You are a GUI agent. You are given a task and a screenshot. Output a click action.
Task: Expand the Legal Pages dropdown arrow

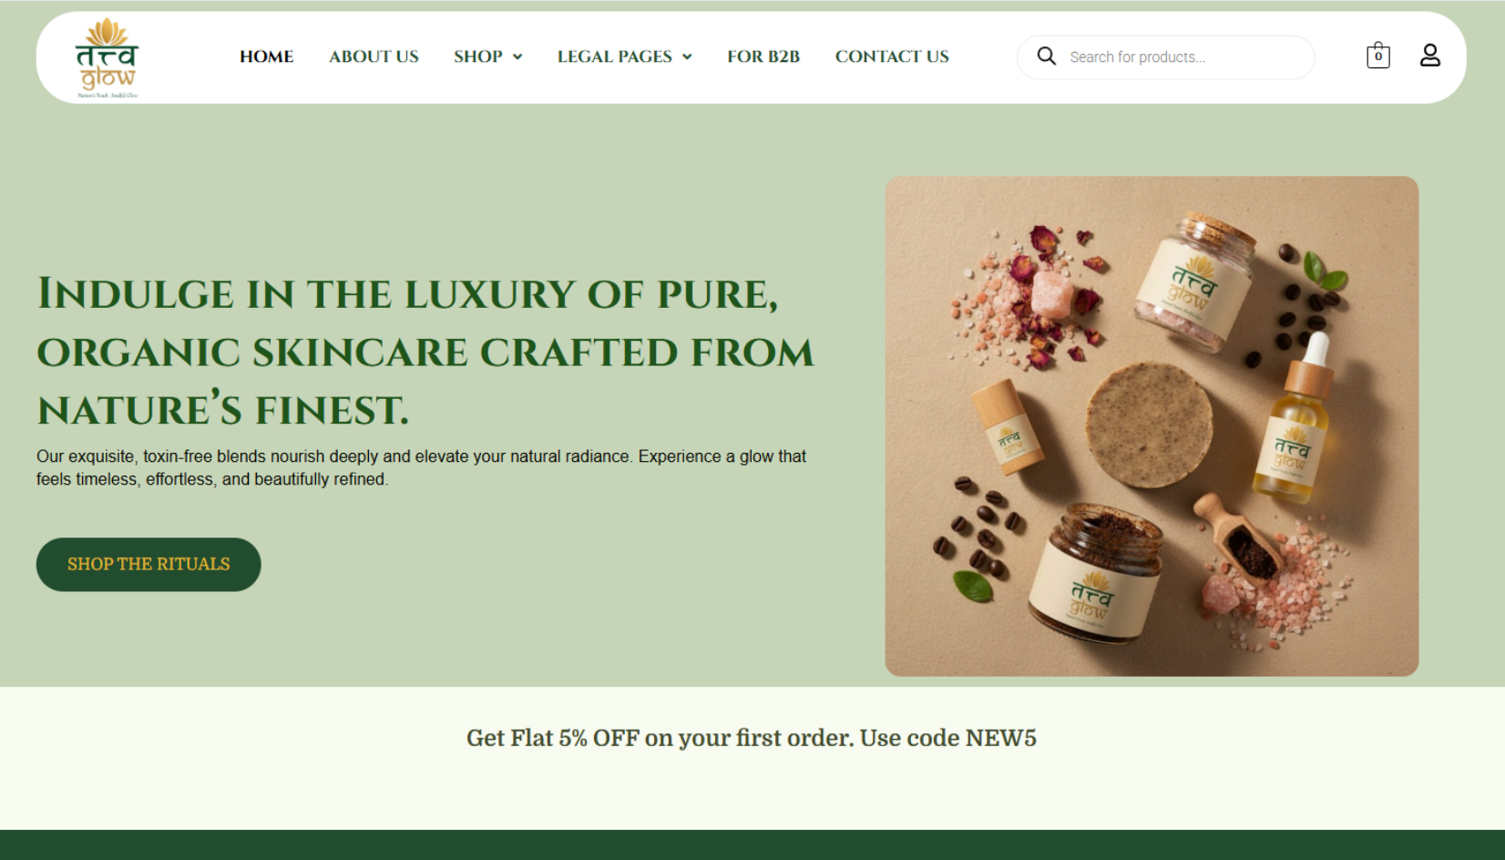pos(687,56)
